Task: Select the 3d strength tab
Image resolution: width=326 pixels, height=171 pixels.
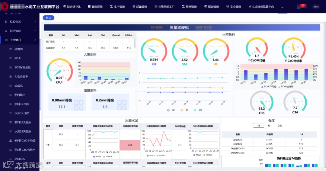Action: click(x=269, y=125)
